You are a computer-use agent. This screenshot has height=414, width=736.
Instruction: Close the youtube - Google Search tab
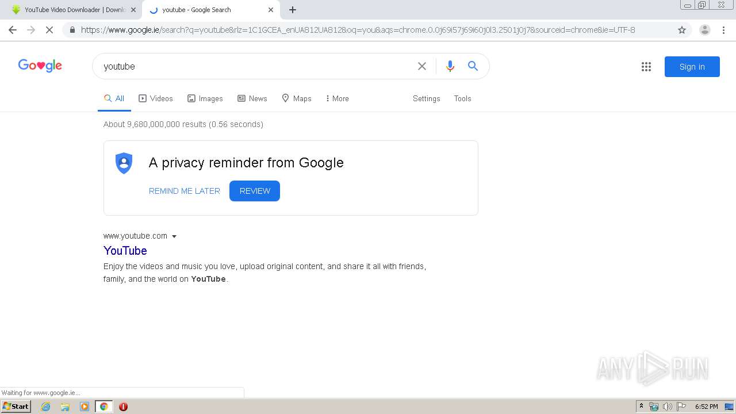pos(271,10)
